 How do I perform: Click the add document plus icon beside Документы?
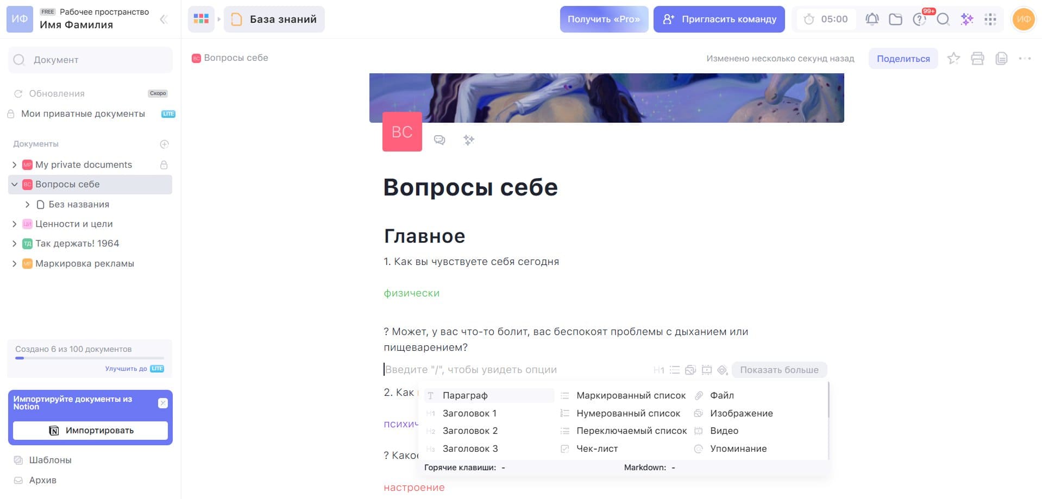coord(164,144)
